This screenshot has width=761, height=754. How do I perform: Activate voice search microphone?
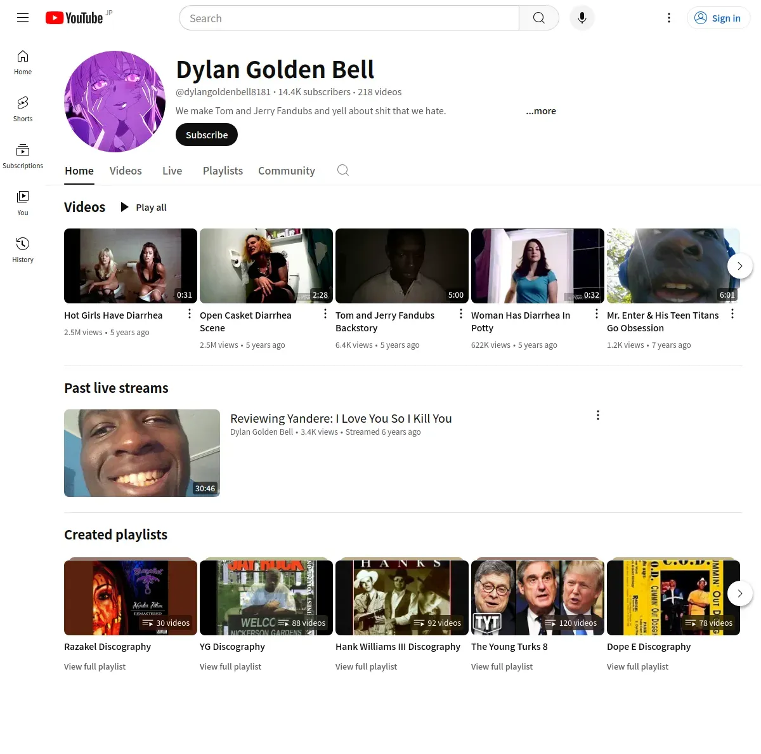coord(582,18)
